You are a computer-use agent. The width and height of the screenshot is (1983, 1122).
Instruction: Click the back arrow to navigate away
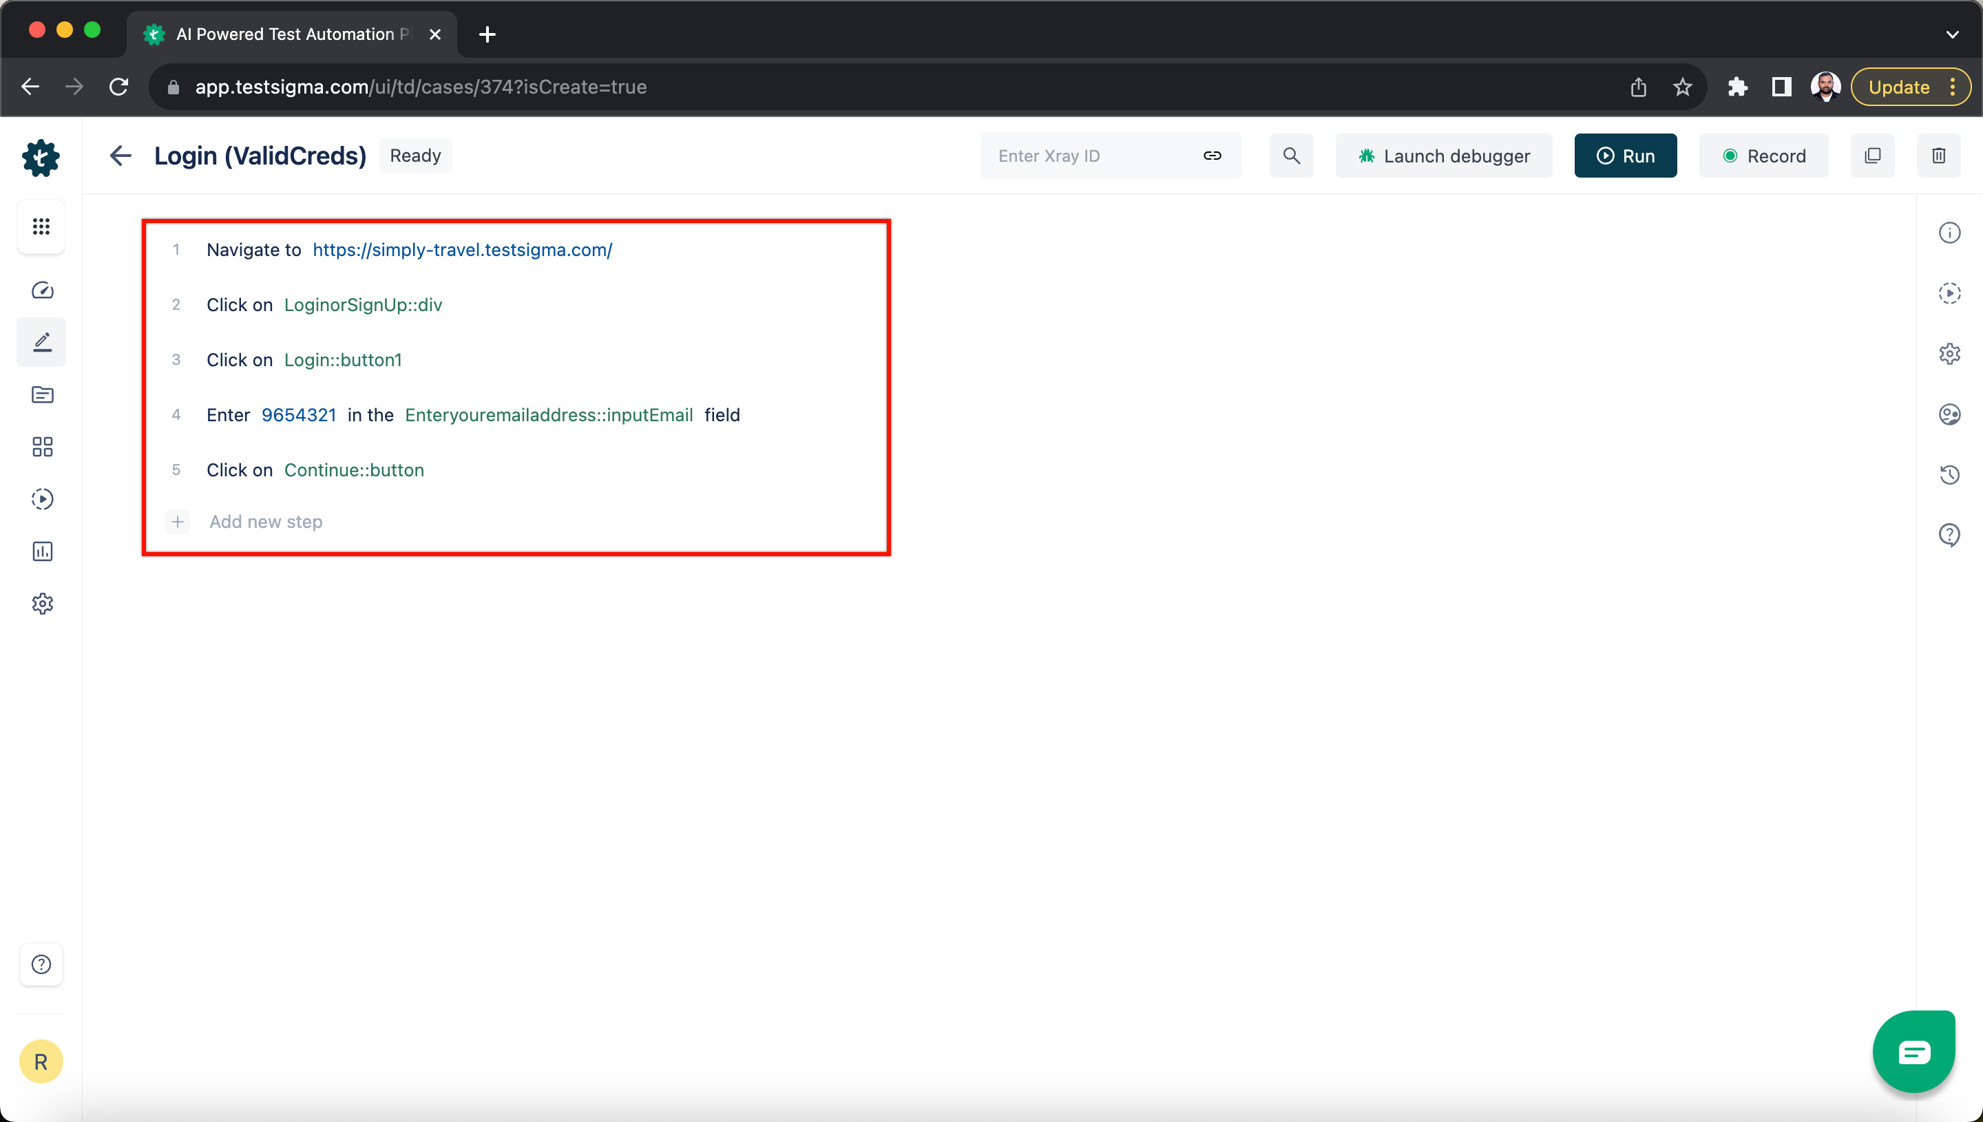click(x=121, y=156)
